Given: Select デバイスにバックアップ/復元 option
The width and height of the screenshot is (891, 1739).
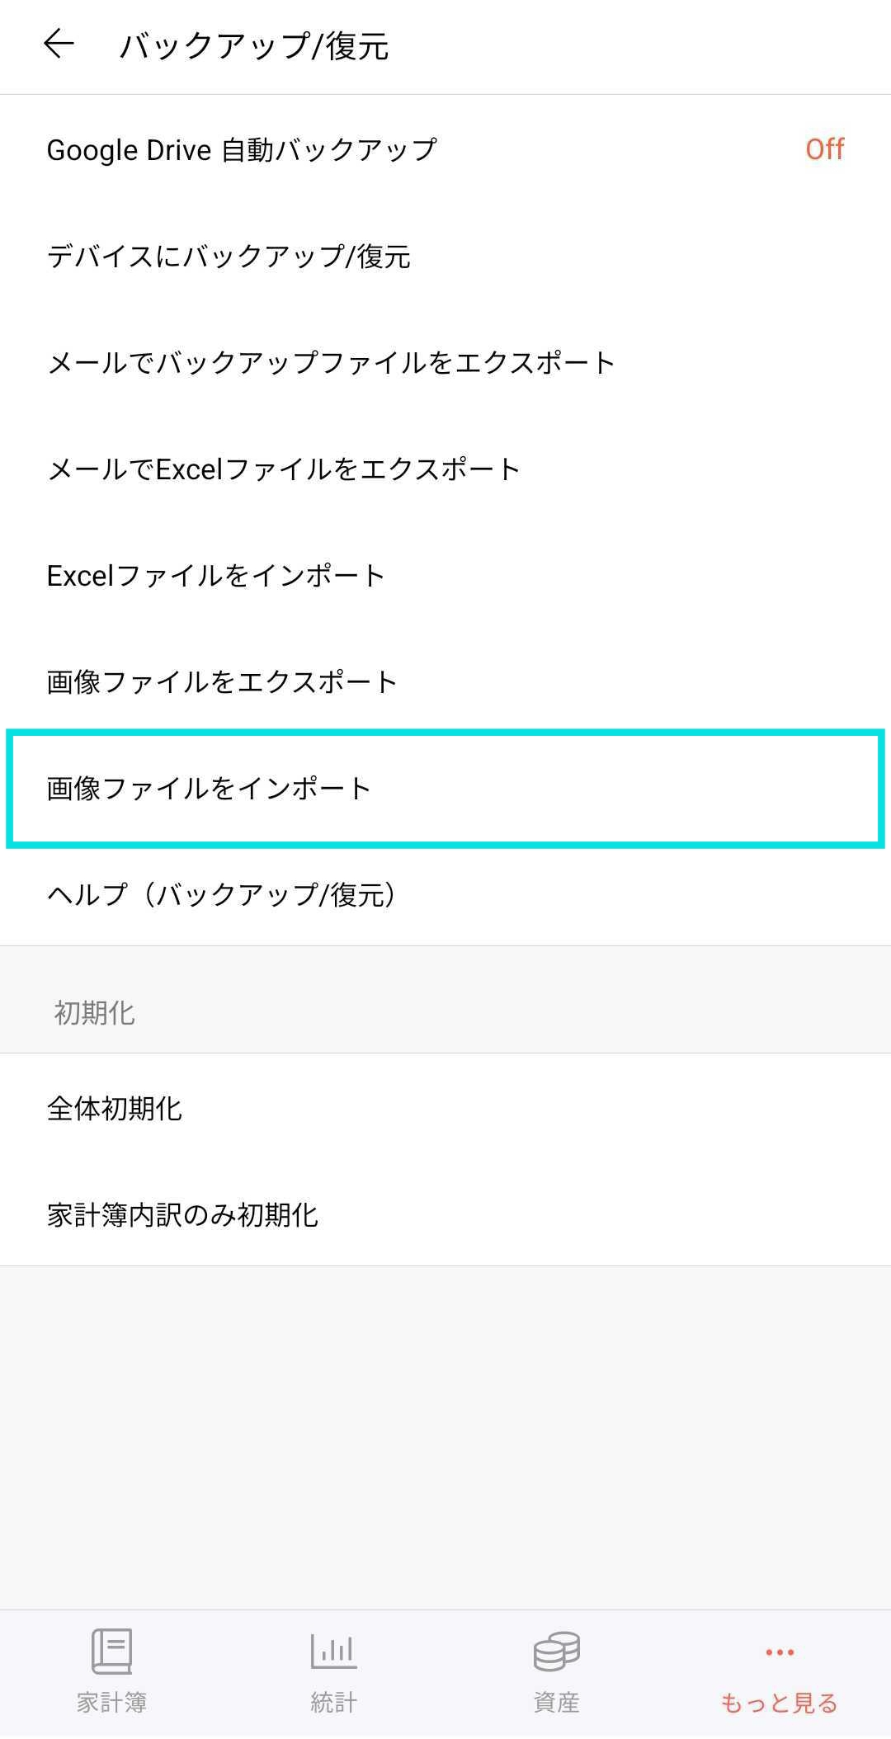Looking at the screenshot, I should pyautogui.click(x=229, y=257).
